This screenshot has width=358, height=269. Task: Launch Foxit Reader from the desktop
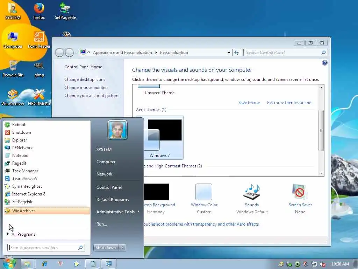pyautogui.click(x=39, y=40)
